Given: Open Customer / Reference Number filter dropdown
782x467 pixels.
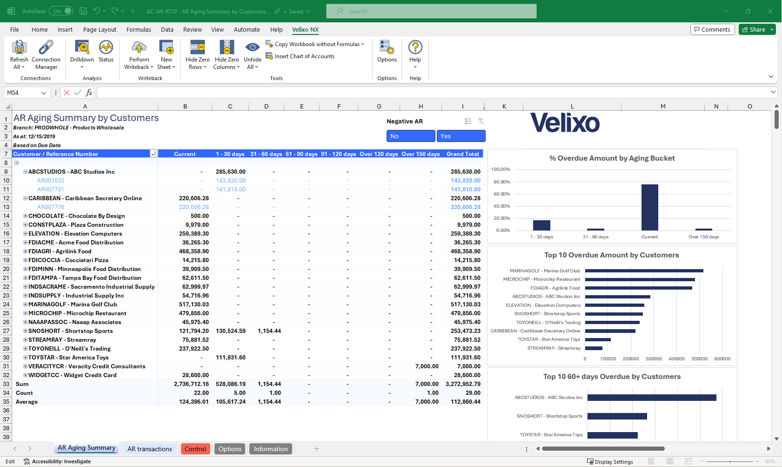Looking at the screenshot, I should coord(154,154).
